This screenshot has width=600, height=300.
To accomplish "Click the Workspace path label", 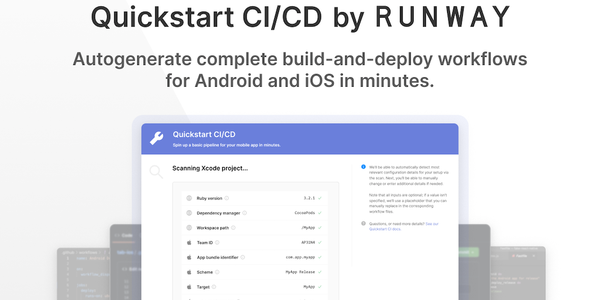I will [x=213, y=228].
